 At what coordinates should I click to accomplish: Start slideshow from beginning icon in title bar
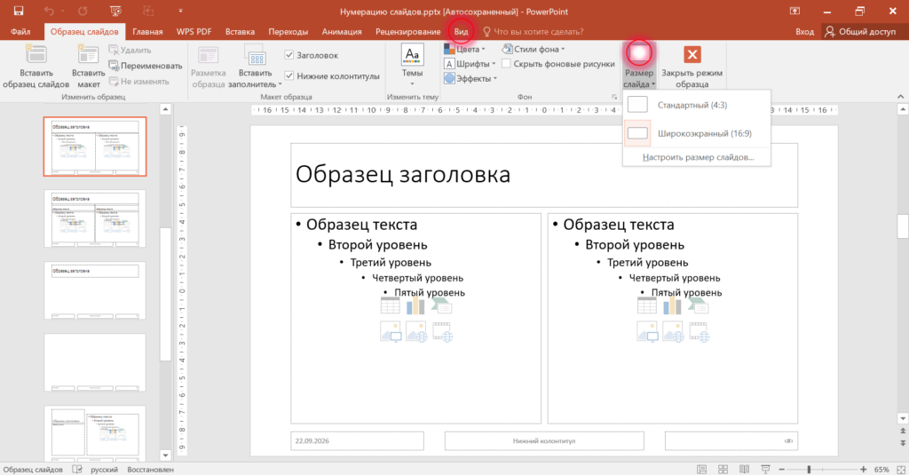(115, 11)
